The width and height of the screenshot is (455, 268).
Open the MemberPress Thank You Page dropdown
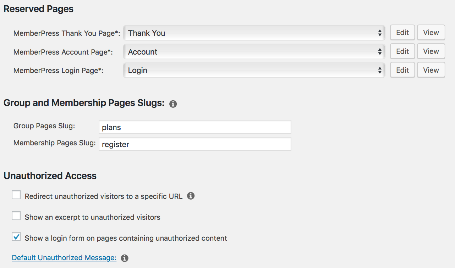(x=254, y=33)
